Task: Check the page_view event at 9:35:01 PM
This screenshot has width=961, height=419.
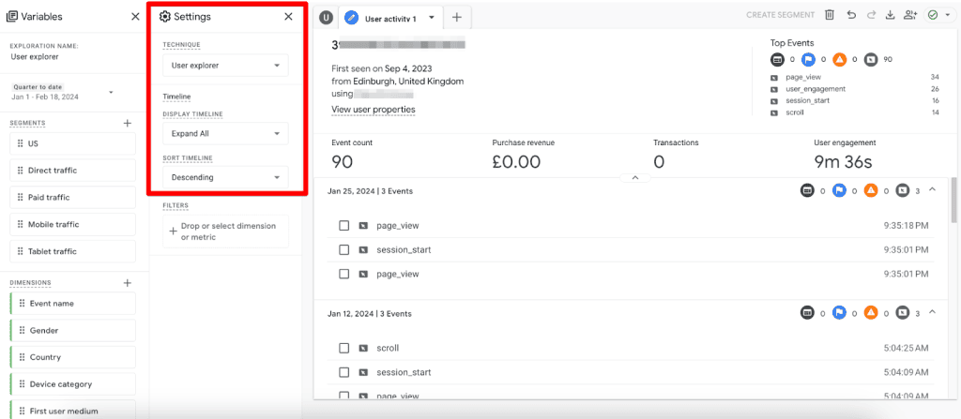Action: (343, 274)
